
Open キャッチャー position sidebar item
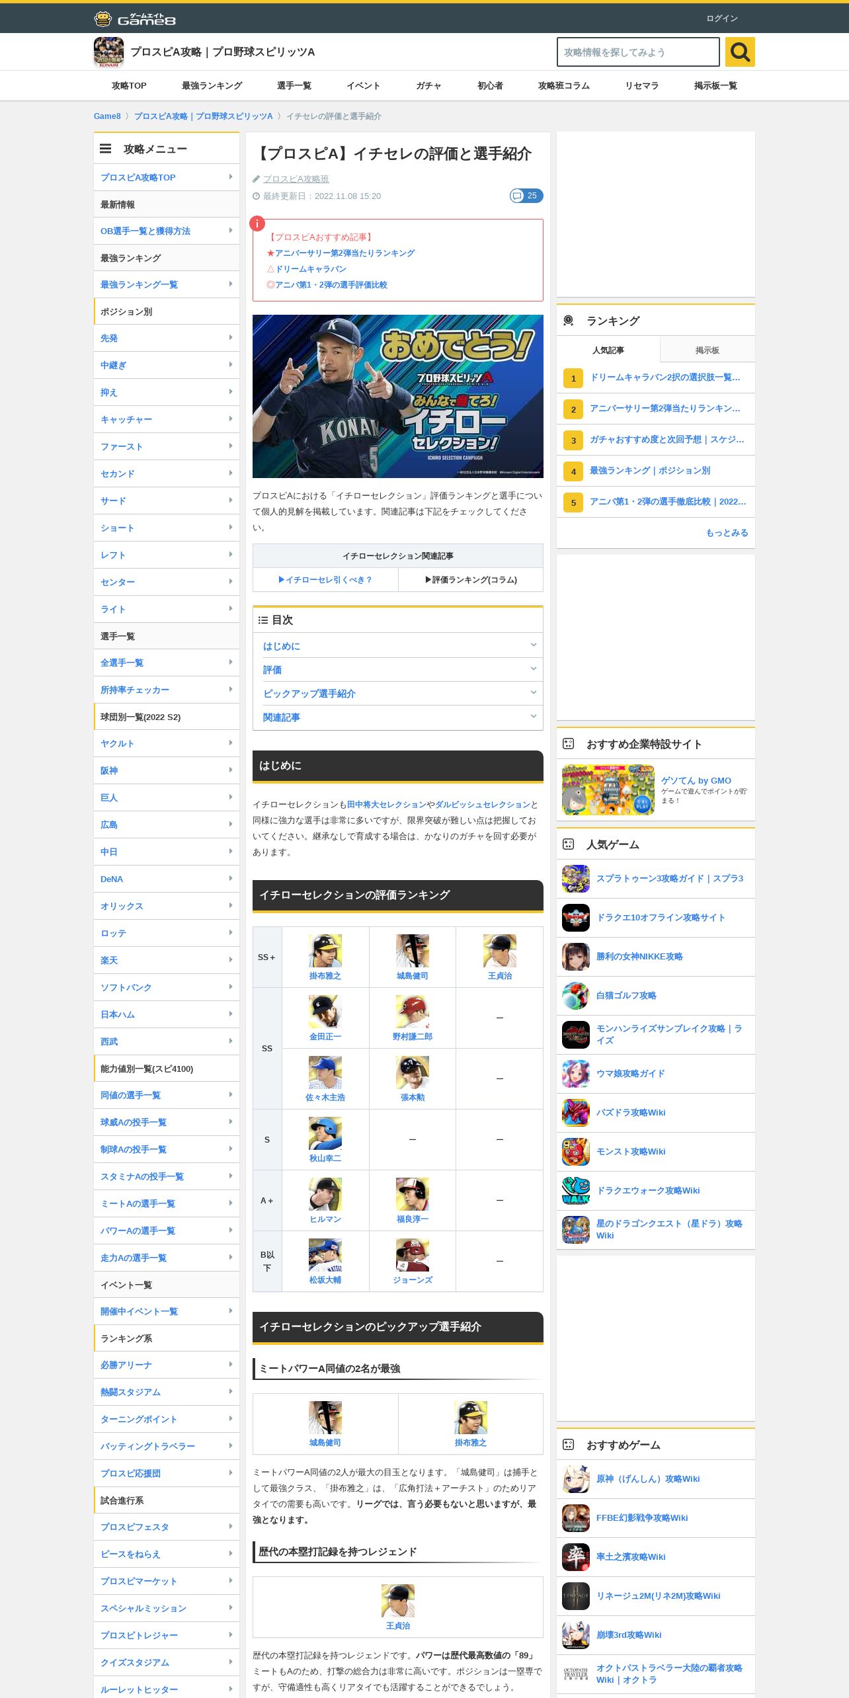tap(167, 419)
